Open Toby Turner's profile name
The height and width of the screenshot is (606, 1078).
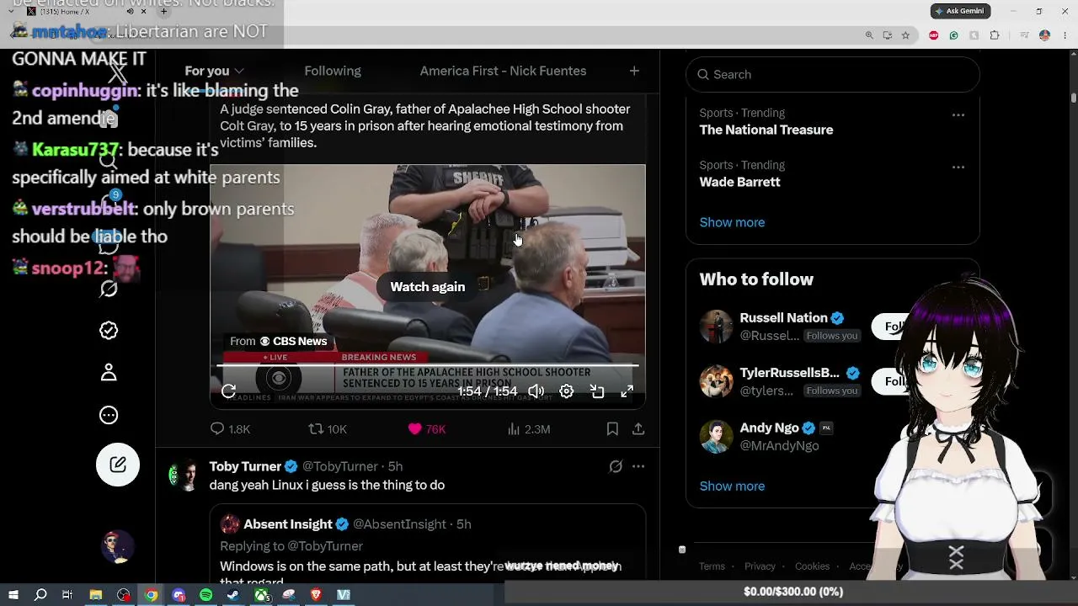(245, 466)
